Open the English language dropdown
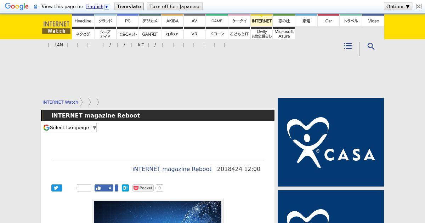 tap(97, 6)
